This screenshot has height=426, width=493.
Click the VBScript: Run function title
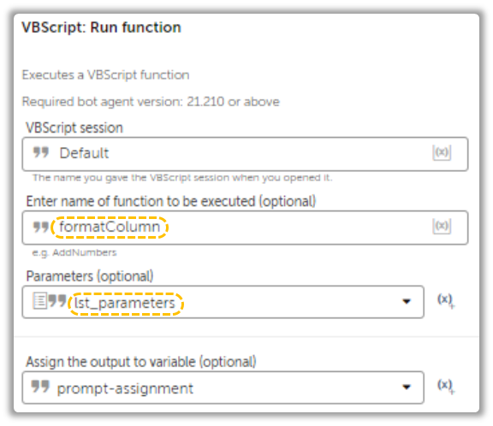coord(101,27)
